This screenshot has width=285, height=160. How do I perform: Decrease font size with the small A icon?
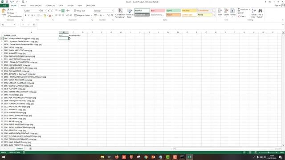click(x=52, y=11)
